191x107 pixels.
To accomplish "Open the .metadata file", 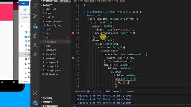I will pos(51,54).
